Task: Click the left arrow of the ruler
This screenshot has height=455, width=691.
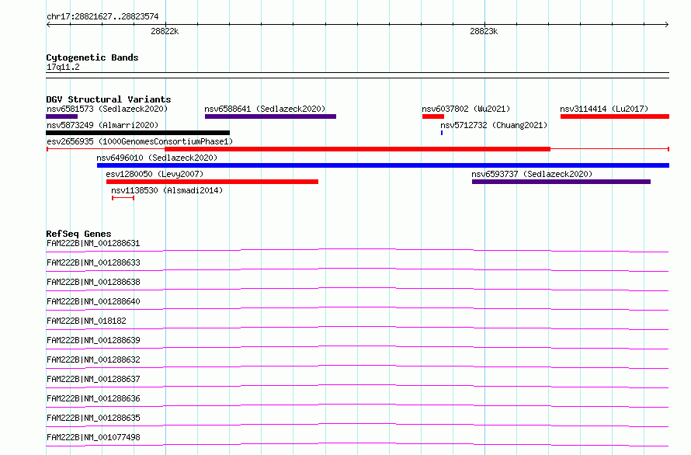Action: (48, 24)
